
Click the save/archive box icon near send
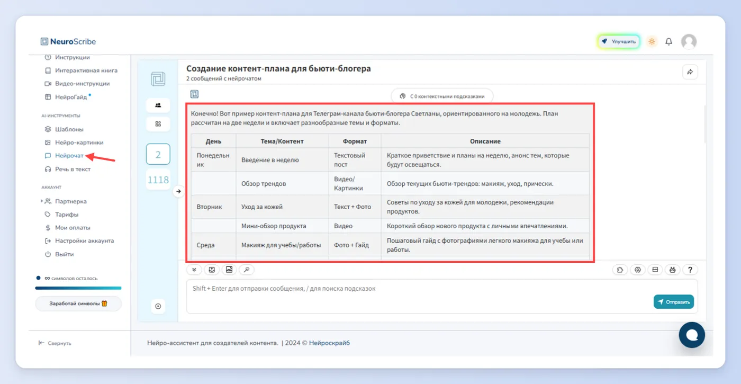pyautogui.click(x=655, y=270)
